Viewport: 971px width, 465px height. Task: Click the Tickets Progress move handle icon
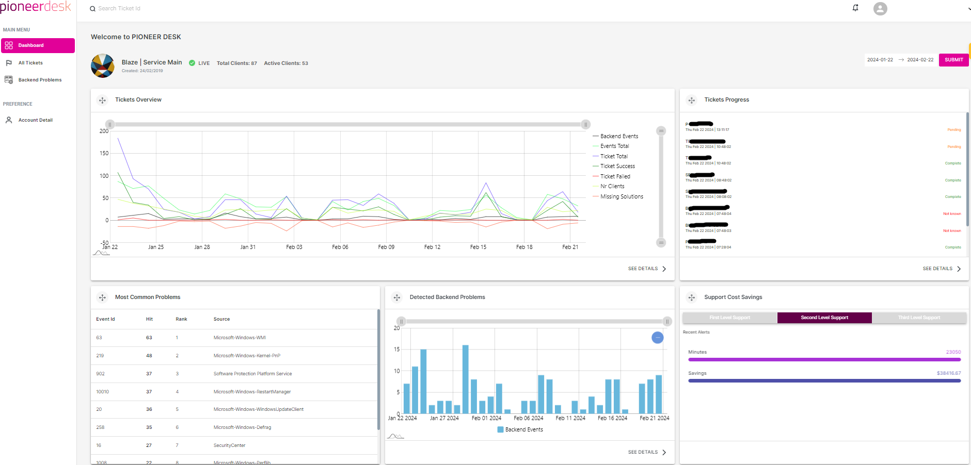coord(692,101)
